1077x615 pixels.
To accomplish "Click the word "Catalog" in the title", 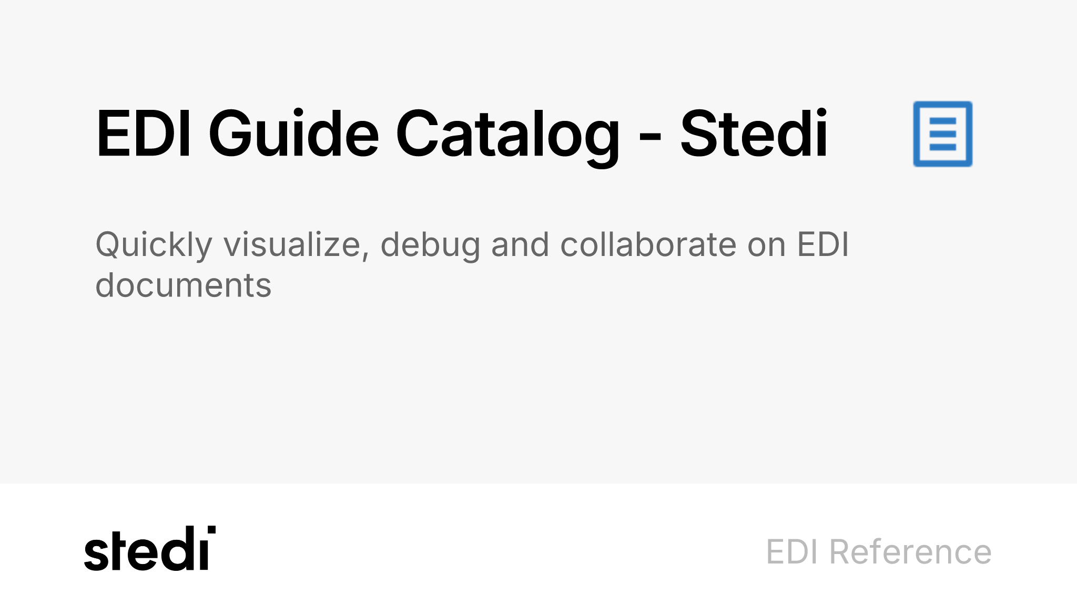I will coord(507,137).
